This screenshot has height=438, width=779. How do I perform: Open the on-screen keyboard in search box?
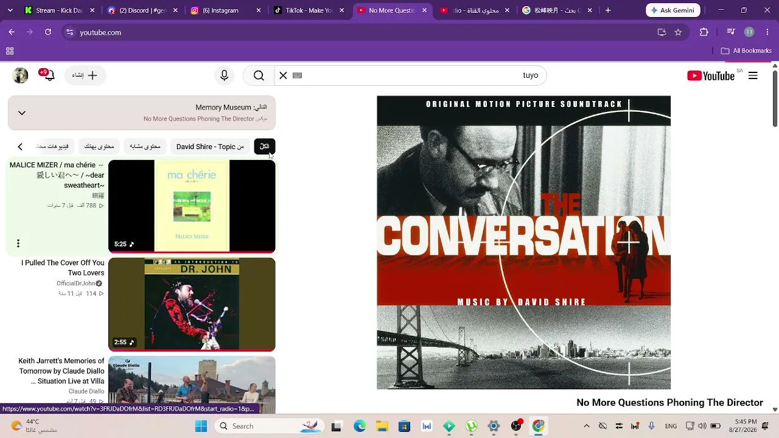coord(298,75)
